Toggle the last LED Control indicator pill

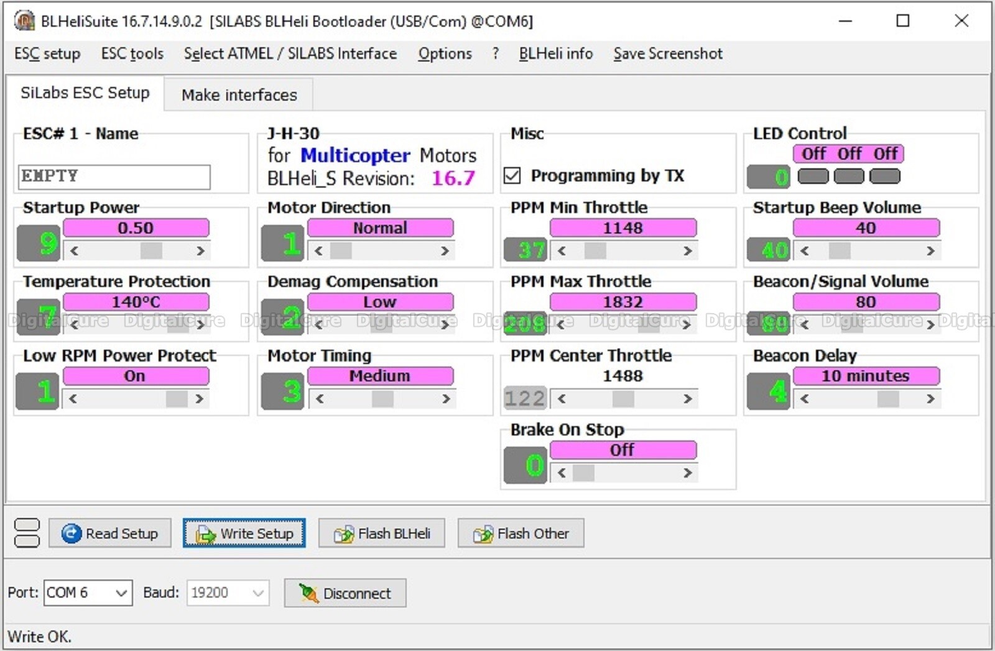(885, 176)
